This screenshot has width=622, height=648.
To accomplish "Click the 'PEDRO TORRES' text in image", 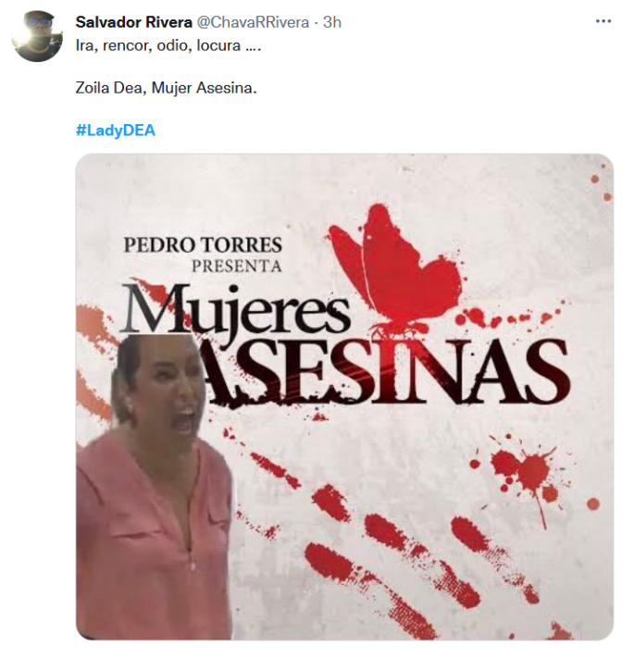I will click(203, 244).
